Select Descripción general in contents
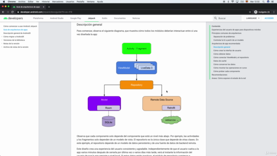 222,47
